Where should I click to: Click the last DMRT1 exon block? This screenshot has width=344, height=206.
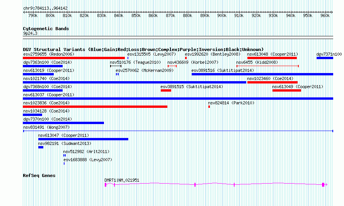pos(323,185)
